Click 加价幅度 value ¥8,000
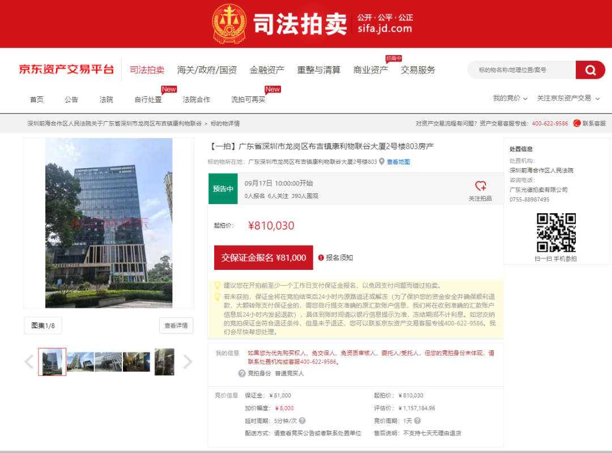This screenshot has width=612, height=453. coord(284,408)
